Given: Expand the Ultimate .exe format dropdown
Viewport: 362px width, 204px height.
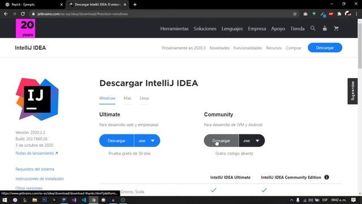Looking at the screenshot, I should pos(147,141).
